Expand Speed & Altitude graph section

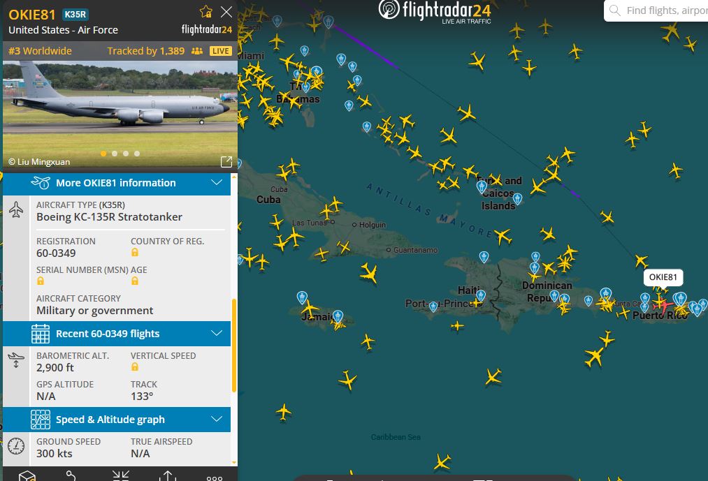[x=117, y=419]
